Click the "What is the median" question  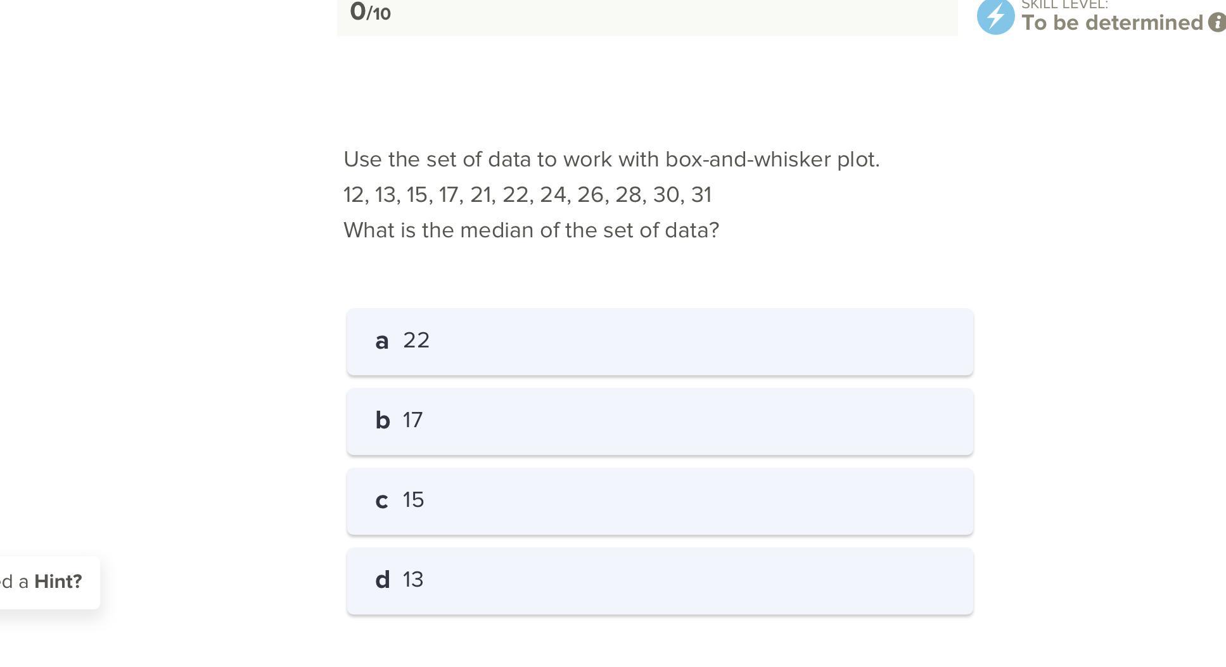[x=531, y=230]
